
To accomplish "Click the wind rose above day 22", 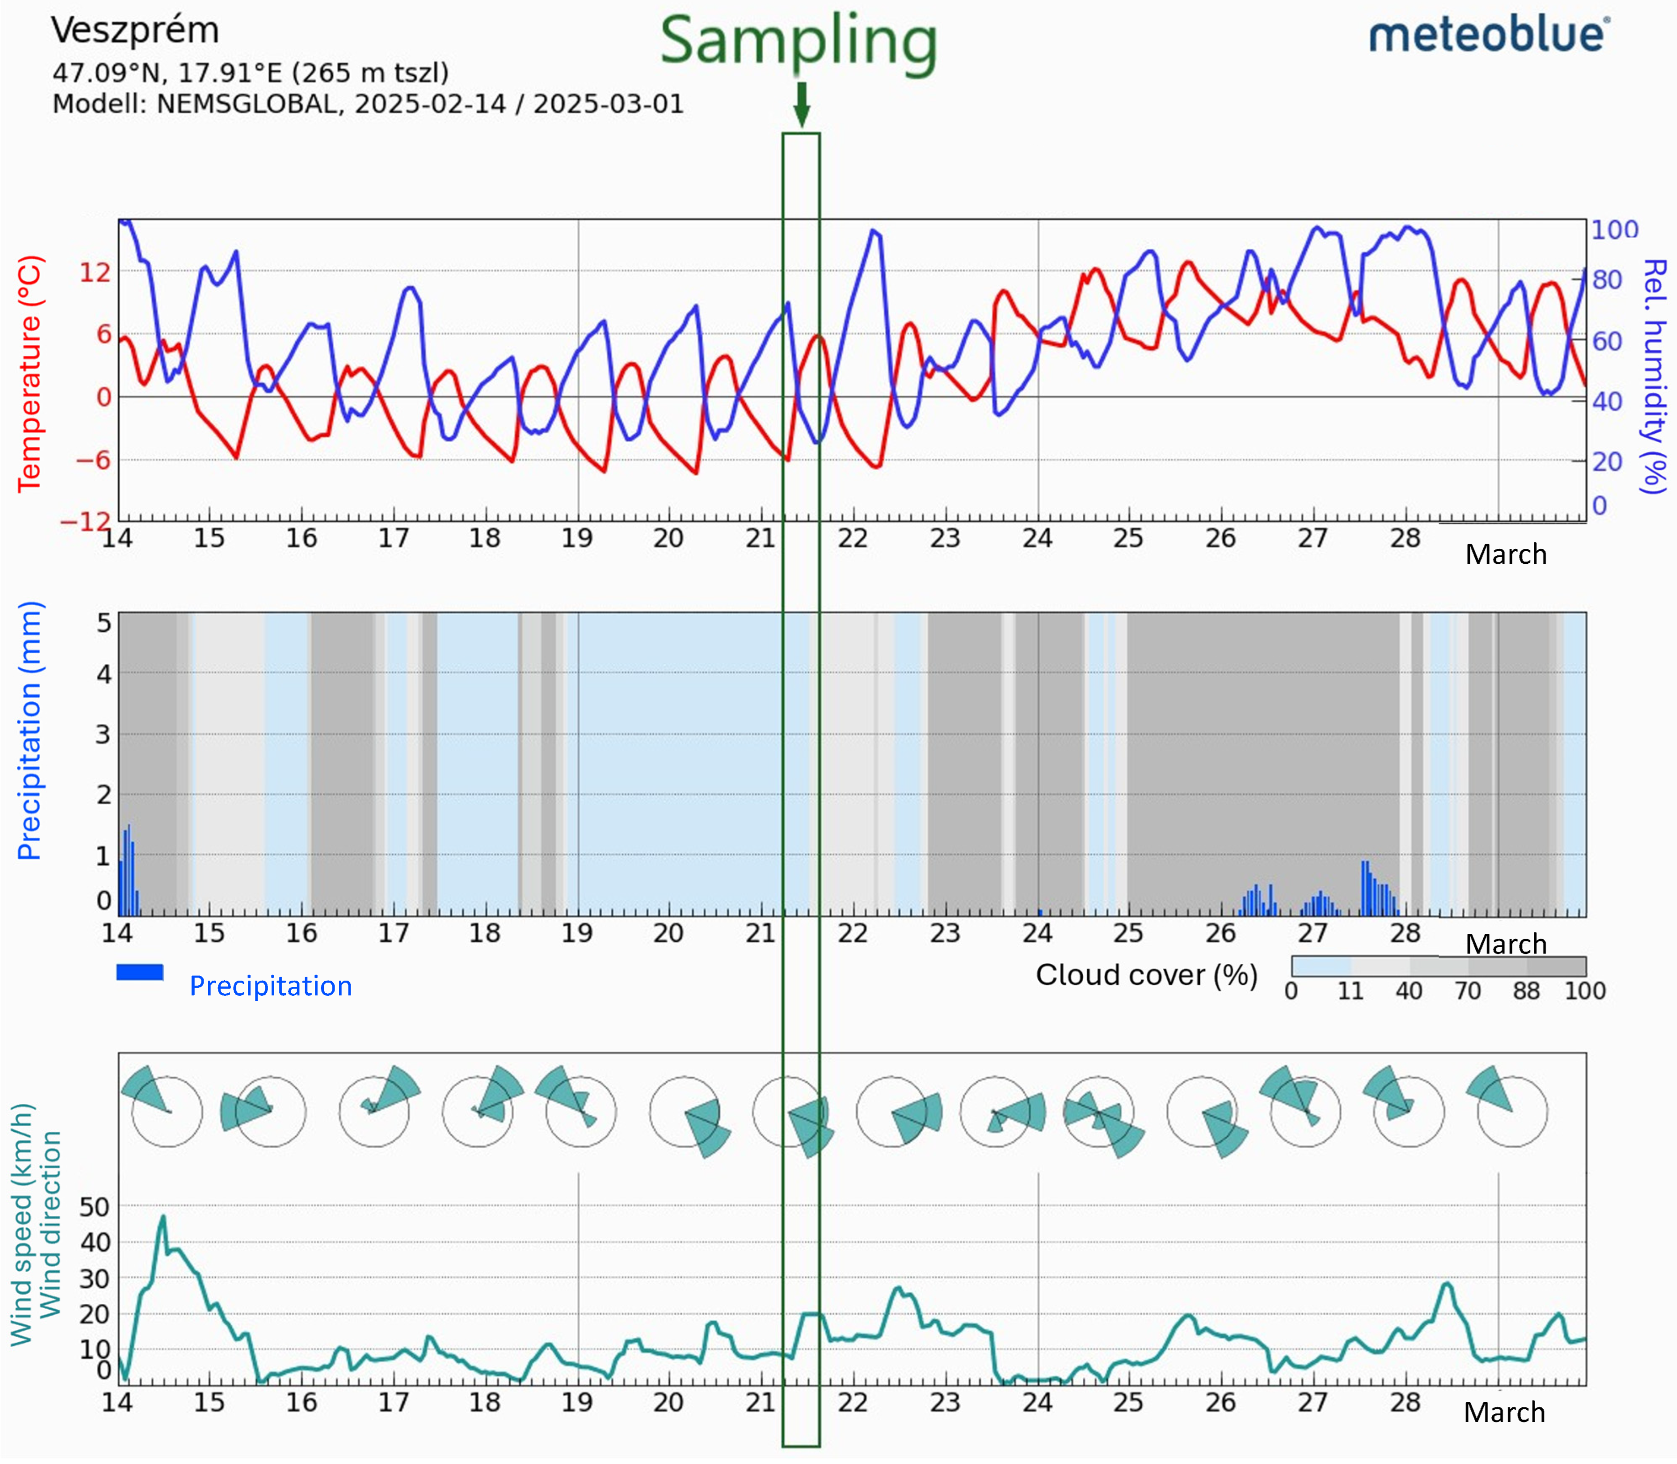I will pos(892,1111).
